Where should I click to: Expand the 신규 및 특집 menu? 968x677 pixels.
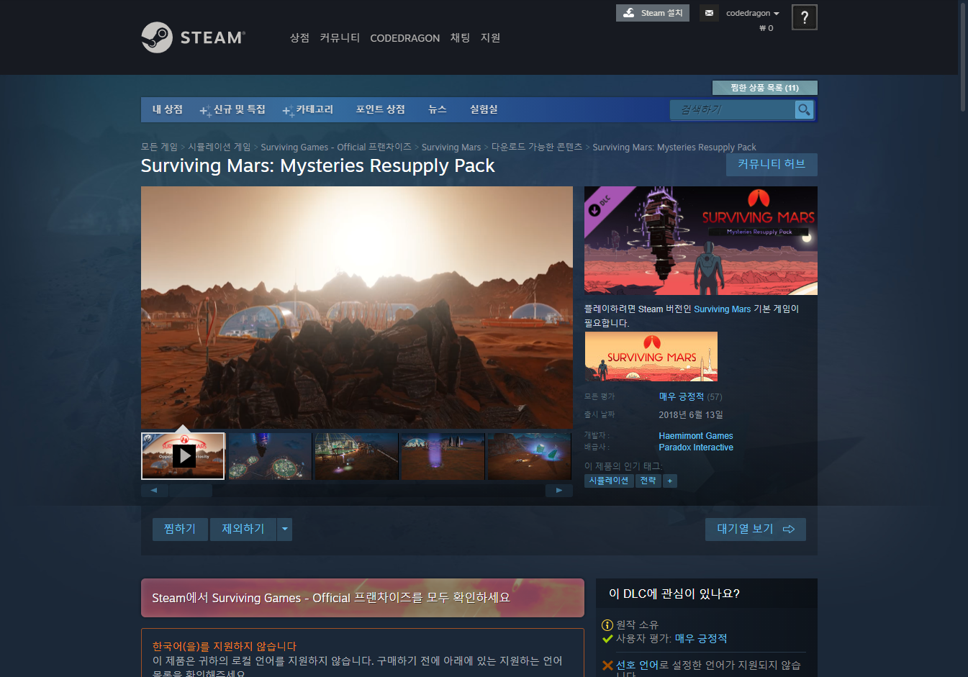coord(232,109)
